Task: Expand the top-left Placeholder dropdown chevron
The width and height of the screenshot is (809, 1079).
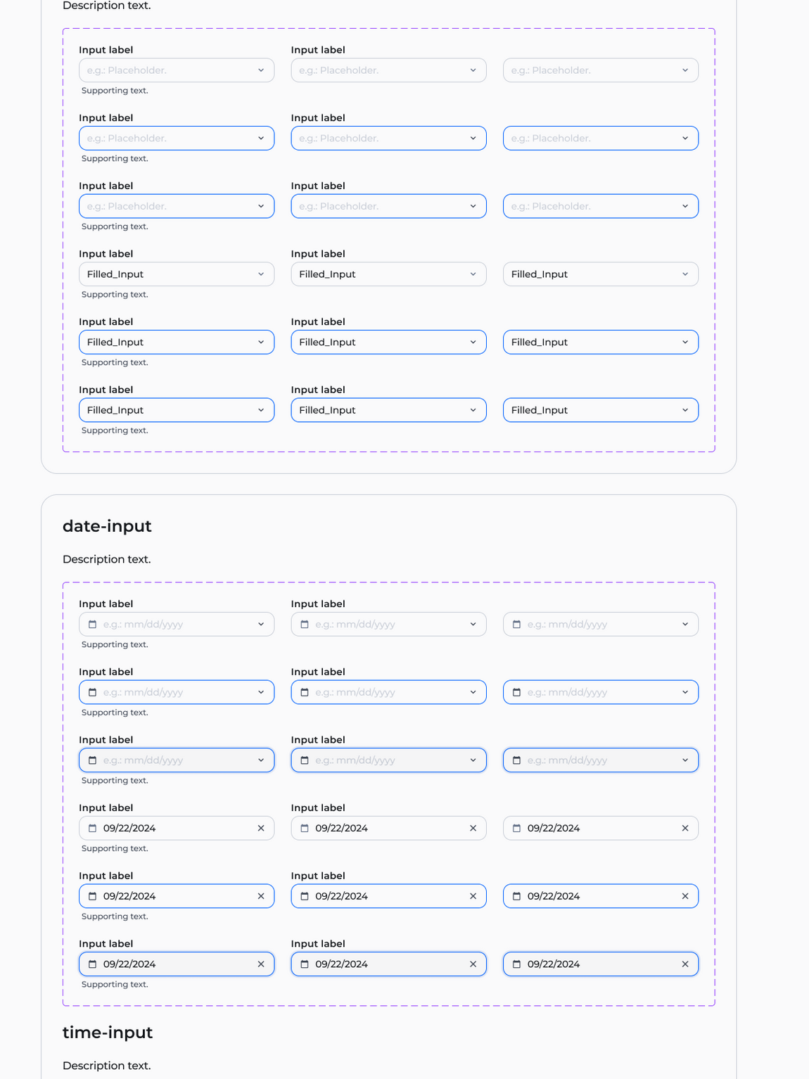Action: pyautogui.click(x=261, y=70)
